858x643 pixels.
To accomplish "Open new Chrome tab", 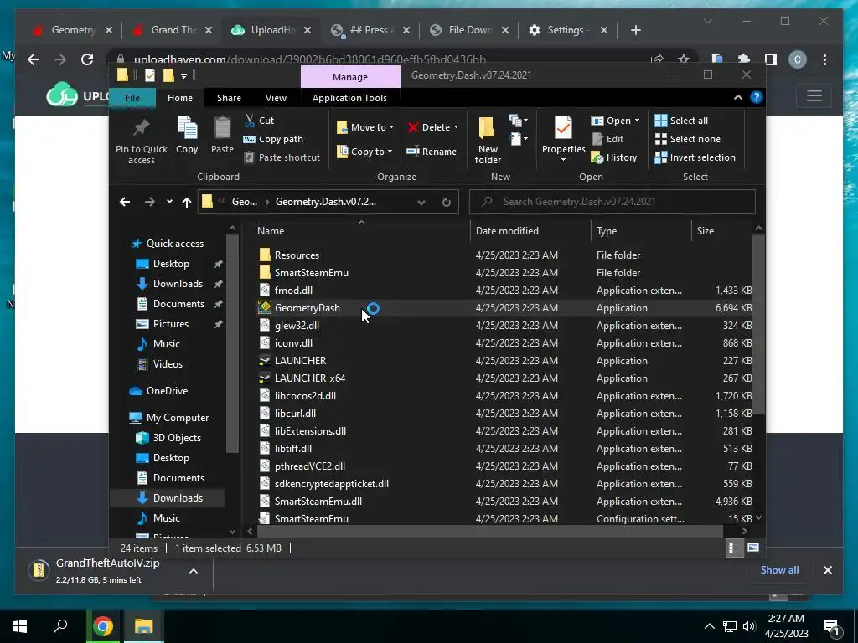I will coord(635,30).
